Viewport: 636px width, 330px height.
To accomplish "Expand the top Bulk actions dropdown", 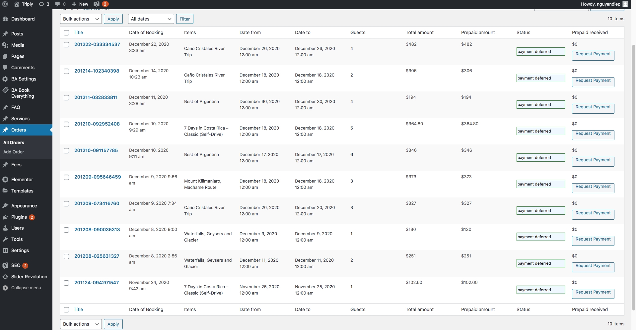I will point(81,19).
